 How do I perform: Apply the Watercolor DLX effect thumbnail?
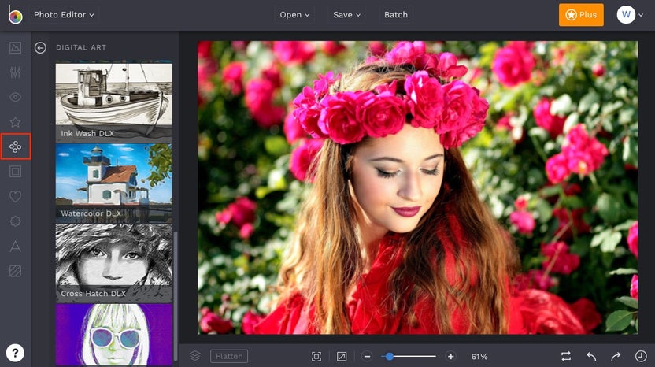[113, 182]
